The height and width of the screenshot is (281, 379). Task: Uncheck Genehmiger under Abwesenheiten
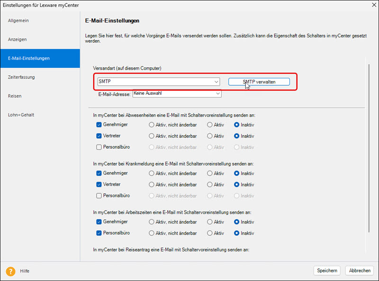pos(99,125)
